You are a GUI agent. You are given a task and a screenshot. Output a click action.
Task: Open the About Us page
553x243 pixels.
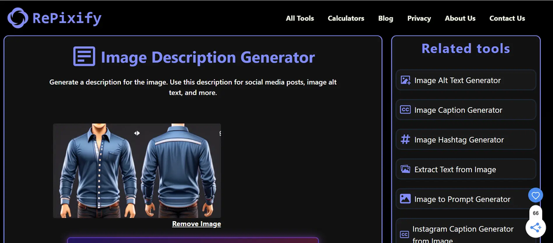[x=459, y=18]
